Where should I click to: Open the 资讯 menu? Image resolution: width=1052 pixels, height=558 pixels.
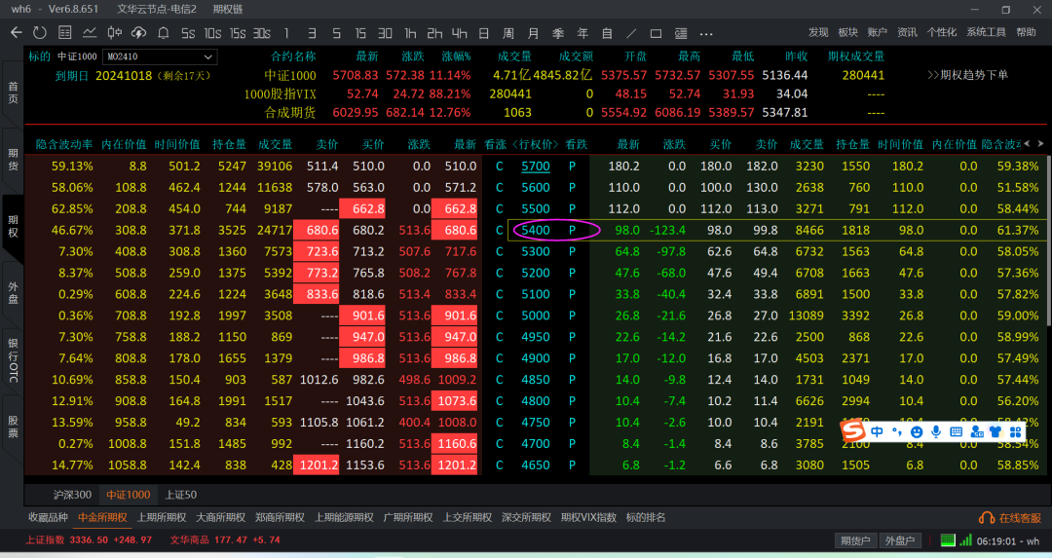(x=907, y=32)
